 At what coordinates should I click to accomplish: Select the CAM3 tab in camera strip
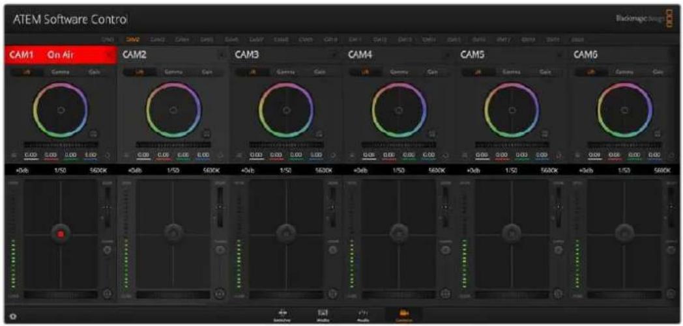click(157, 40)
